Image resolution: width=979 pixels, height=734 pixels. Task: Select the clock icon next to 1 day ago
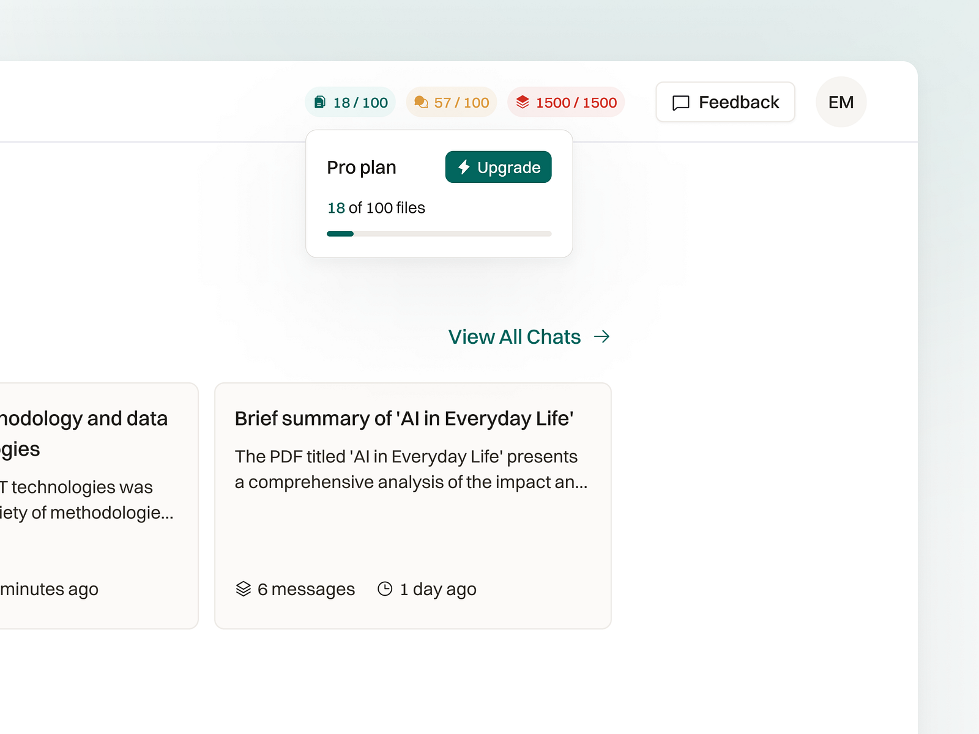pyautogui.click(x=385, y=589)
